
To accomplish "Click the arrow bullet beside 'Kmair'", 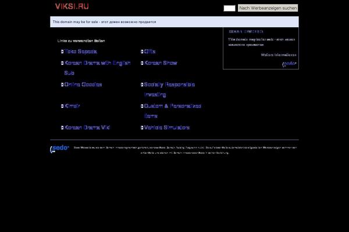I will [x=62, y=106].
